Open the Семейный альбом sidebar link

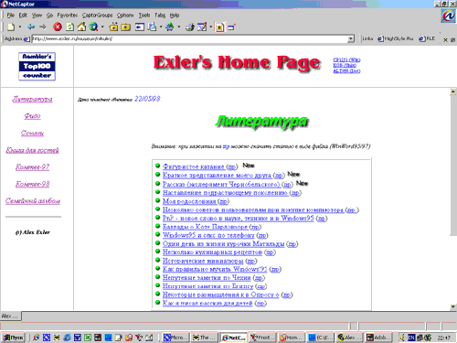33,201
